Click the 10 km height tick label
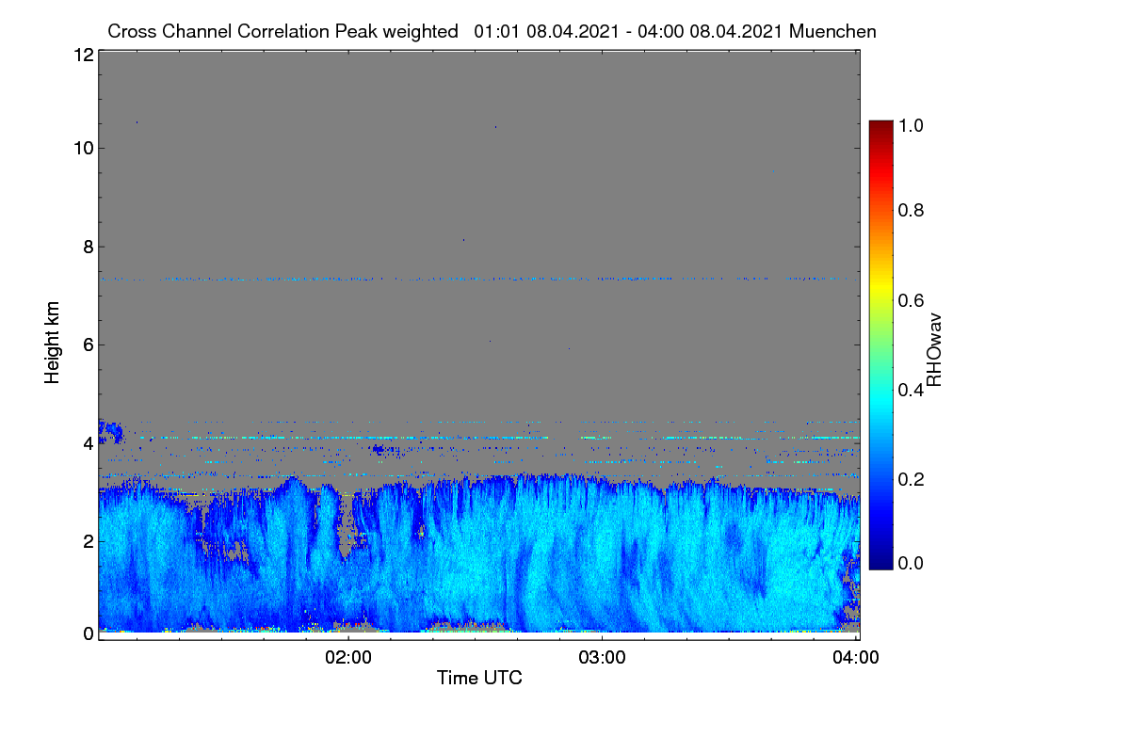The image size is (1130, 753). [x=83, y=148]
